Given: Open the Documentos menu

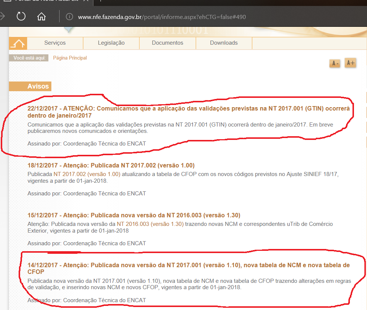Looking at the screenshot, I should 167,43.
